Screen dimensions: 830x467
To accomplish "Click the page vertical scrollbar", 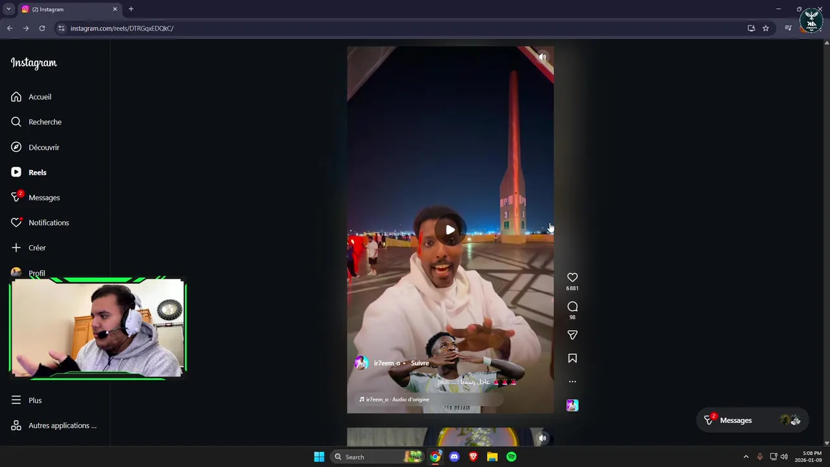I will pos(826,243).
